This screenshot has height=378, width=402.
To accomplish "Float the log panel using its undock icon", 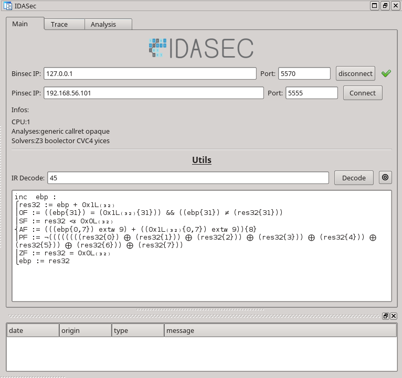I will (385, 316).
